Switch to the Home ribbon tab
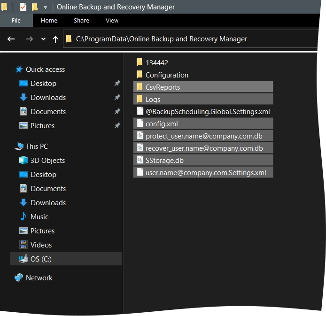The height and width of the screenshot is (316, 326). click(49, 20)
